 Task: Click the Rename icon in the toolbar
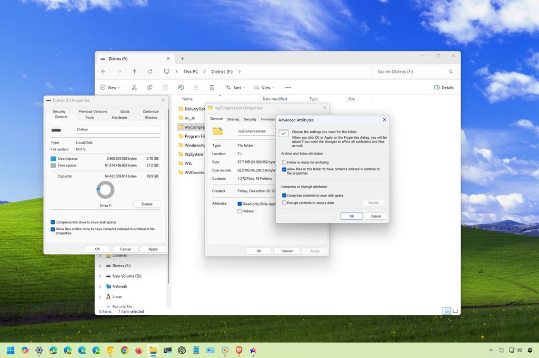point(181,87)
